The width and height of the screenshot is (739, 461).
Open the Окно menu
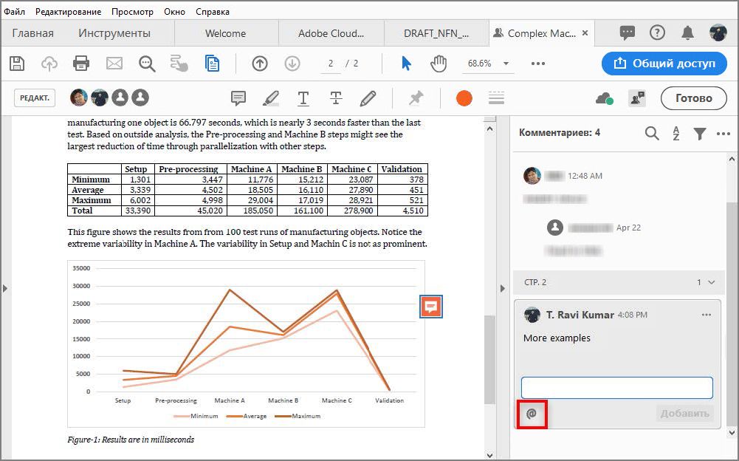pyautogui.click(x=174, y=11)
